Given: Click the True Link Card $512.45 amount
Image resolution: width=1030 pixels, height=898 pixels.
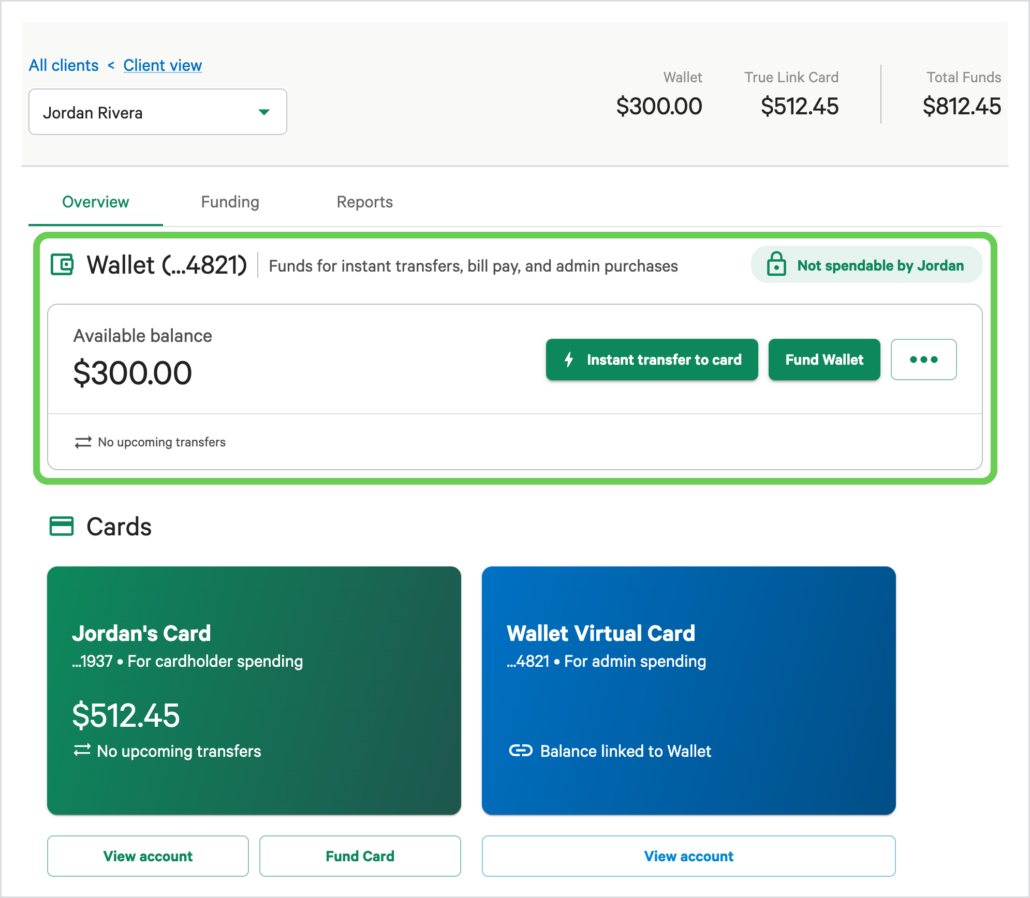Looking at the screenshot, I should point(800,106).
